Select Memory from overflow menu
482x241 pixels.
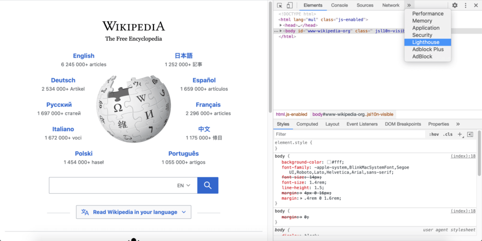pos(427,21)
